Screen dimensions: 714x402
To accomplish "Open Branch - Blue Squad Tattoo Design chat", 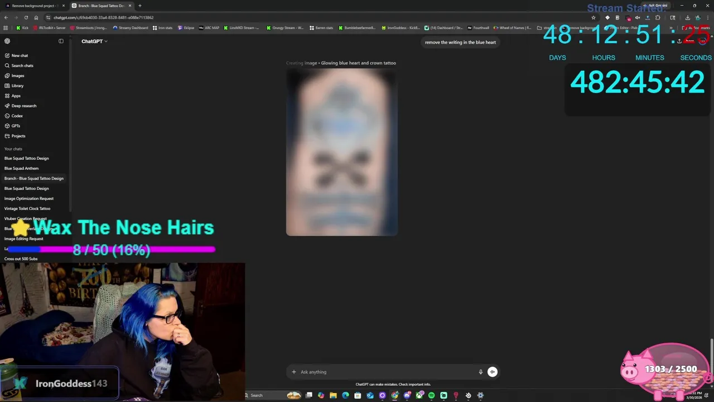I will (34, 178).
